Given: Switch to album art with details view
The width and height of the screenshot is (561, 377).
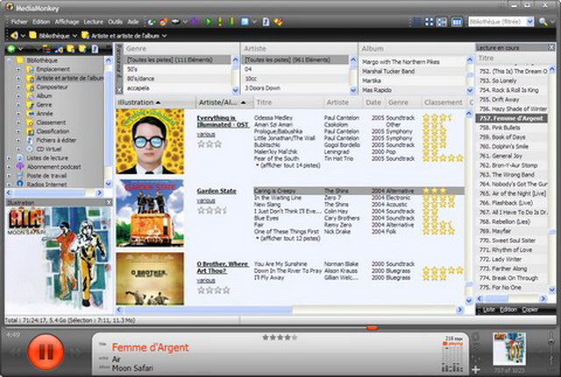Looking at the screenshot, I should point(442,22).
